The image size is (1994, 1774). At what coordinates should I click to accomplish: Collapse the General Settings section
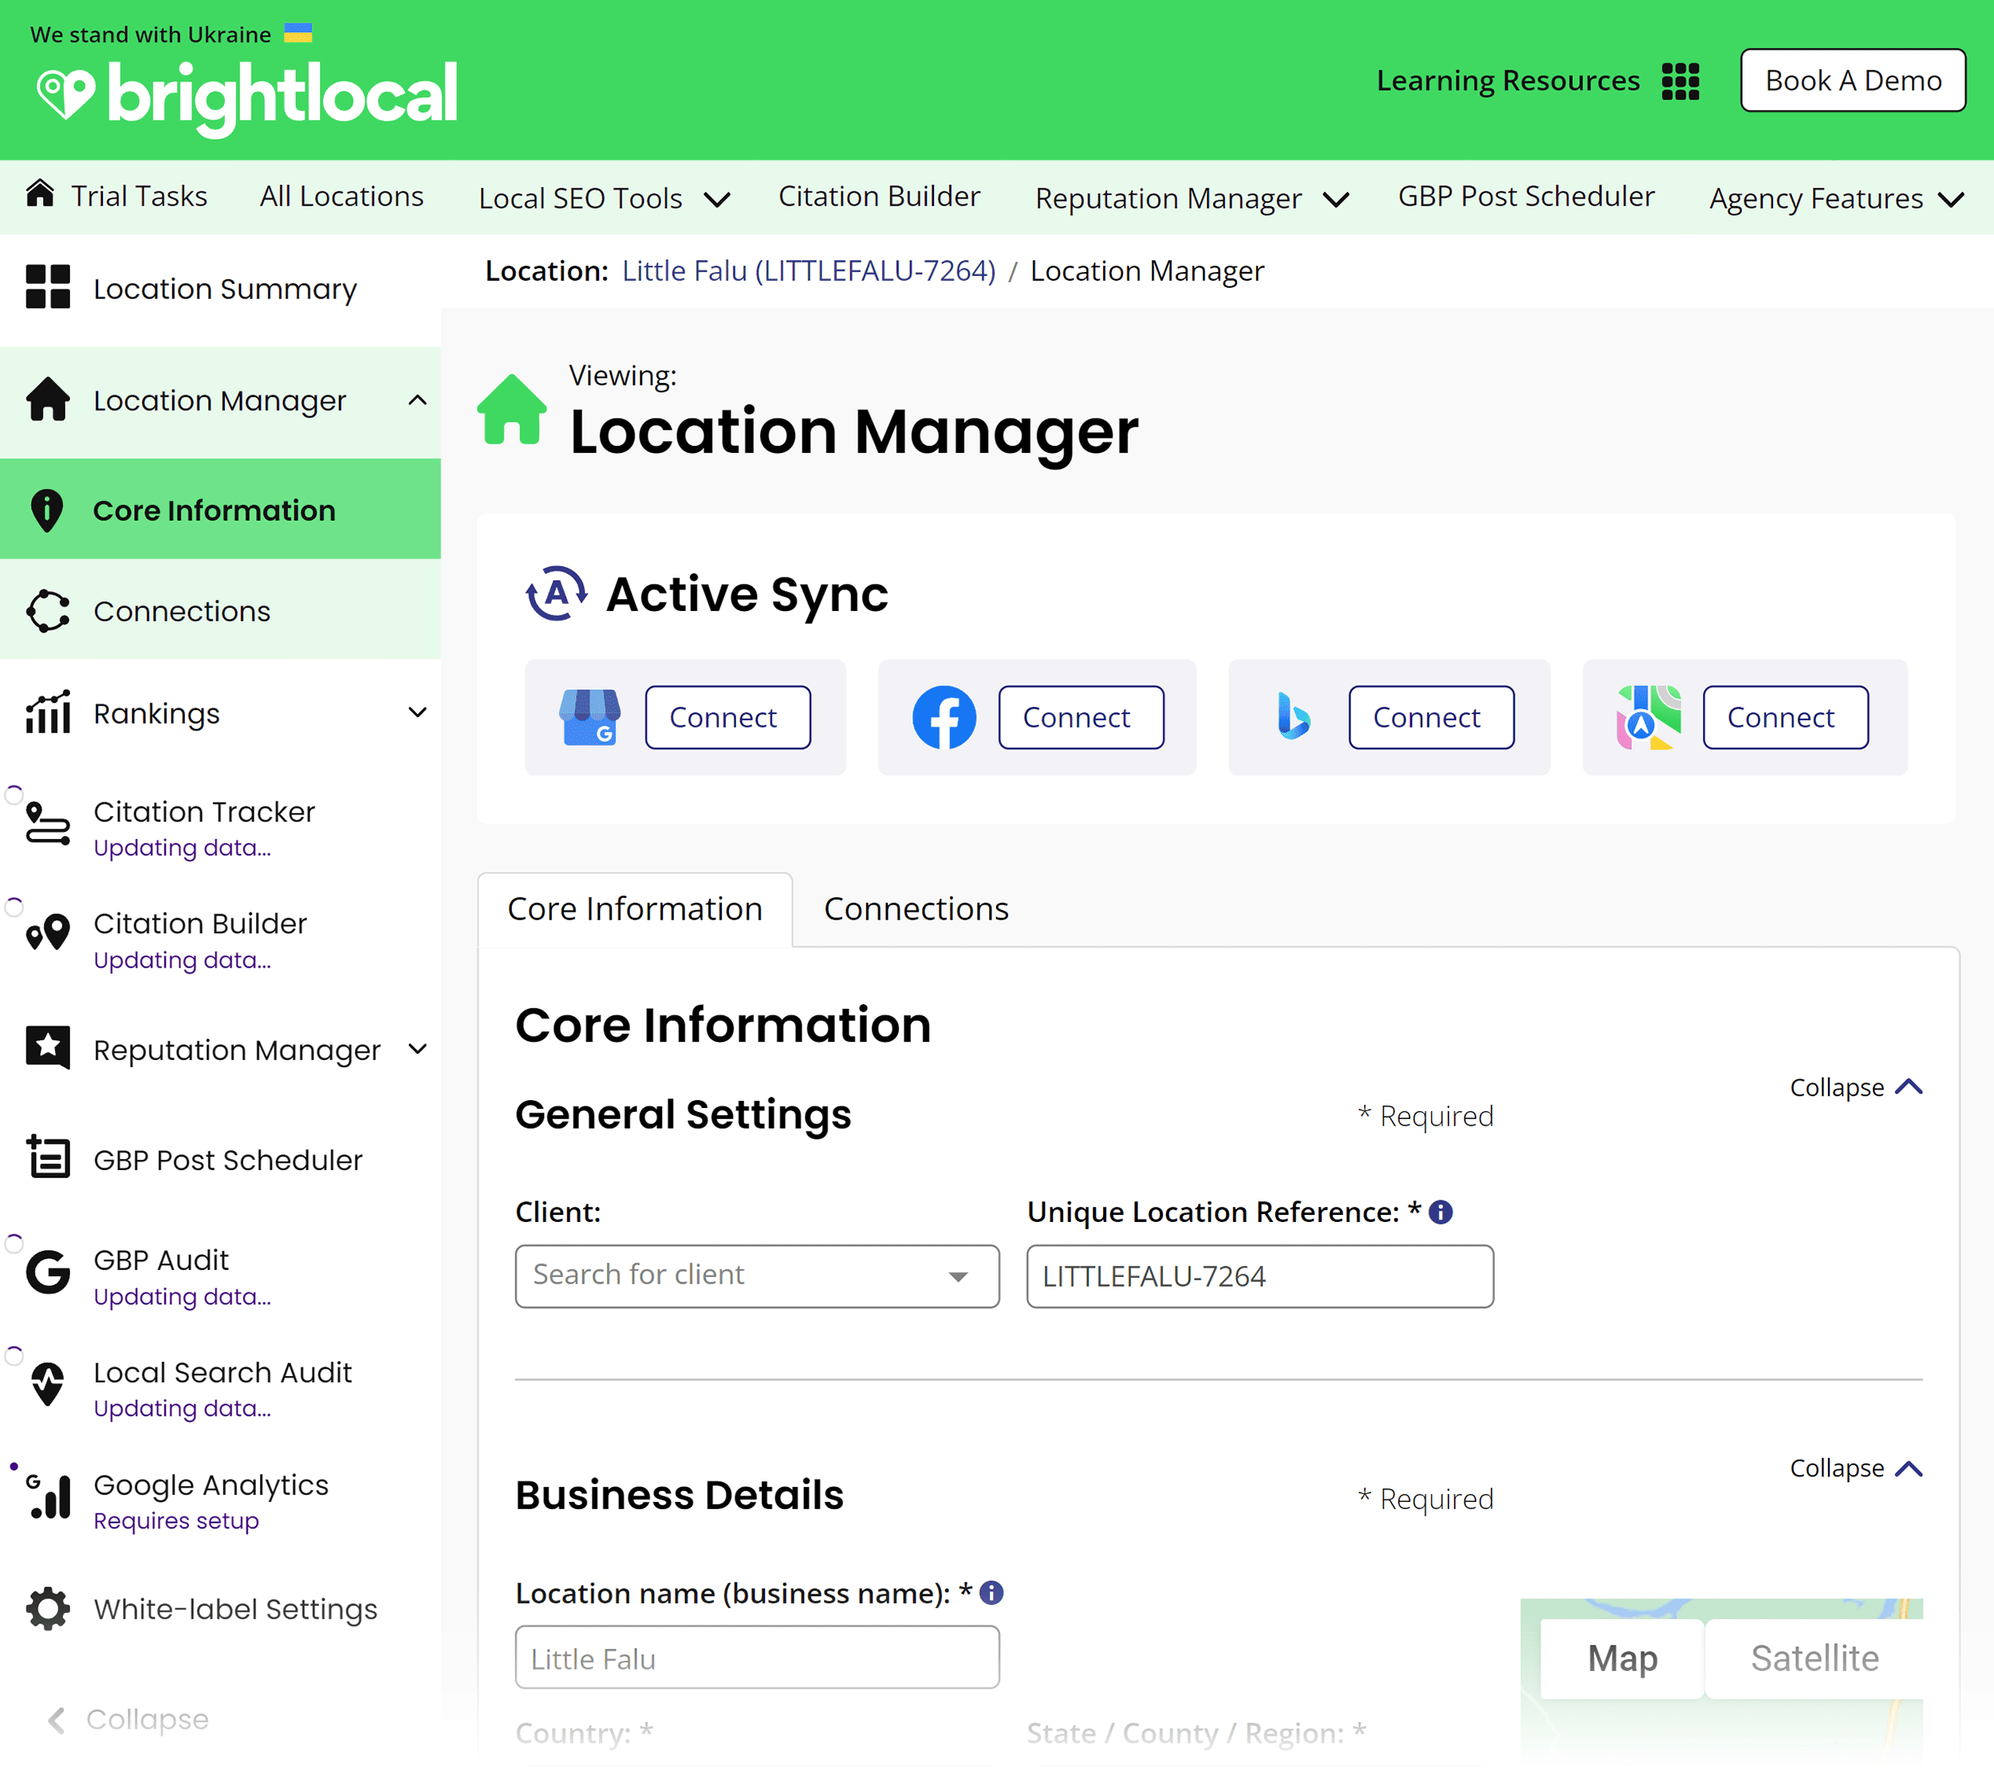[x=1855, y=1087]
